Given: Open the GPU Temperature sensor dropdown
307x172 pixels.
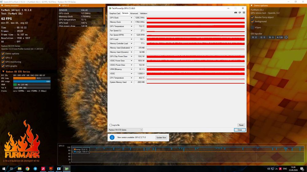Looking at the screenshot, I should pyautogui.click(x=131, y=26).
